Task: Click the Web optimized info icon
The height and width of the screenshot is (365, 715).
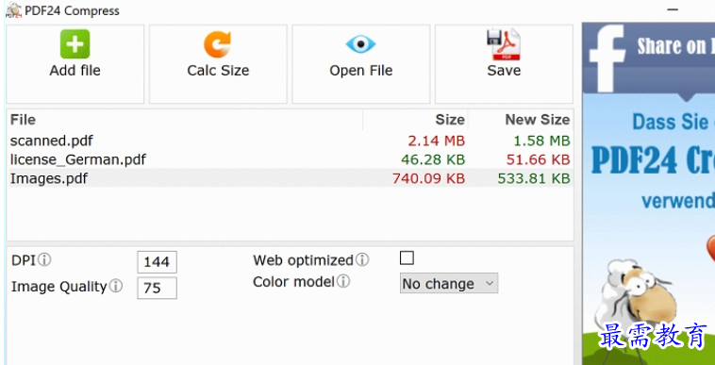Action: (x=362, y=260)
